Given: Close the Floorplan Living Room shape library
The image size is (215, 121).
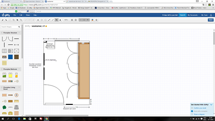Looking at the screenshot, I should pos(19,87).
